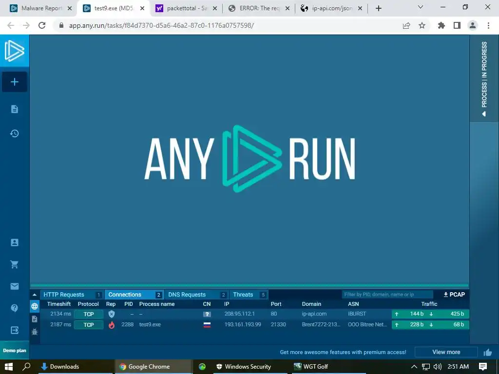Click the TCP badge in test9.exe row
The height and width of the screenshot is (374, 499).
(x=89, y=325)
